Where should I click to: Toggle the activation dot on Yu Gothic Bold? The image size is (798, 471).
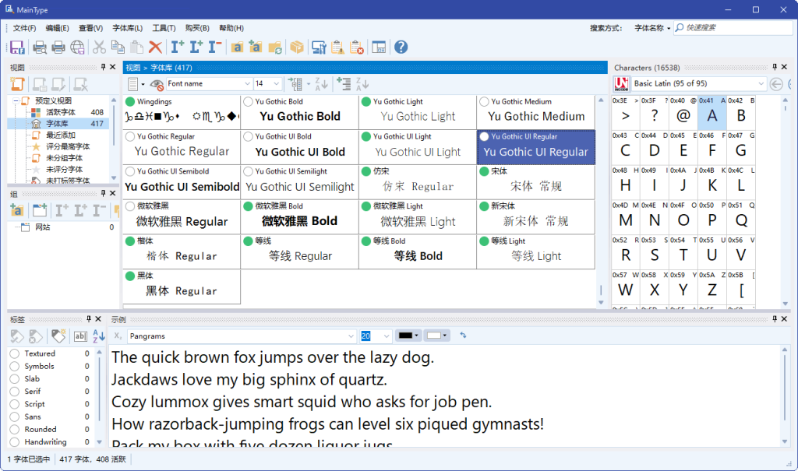pos(248,101)
